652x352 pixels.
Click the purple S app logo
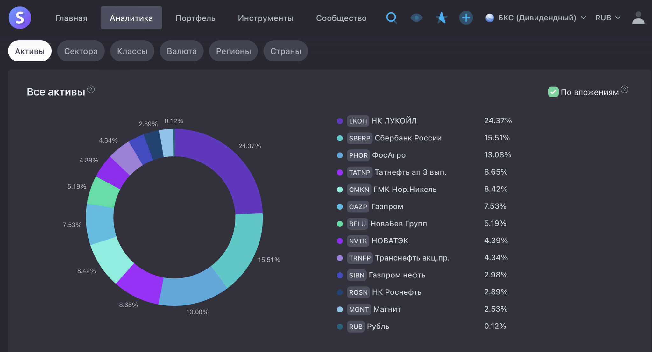pos(20,18)
